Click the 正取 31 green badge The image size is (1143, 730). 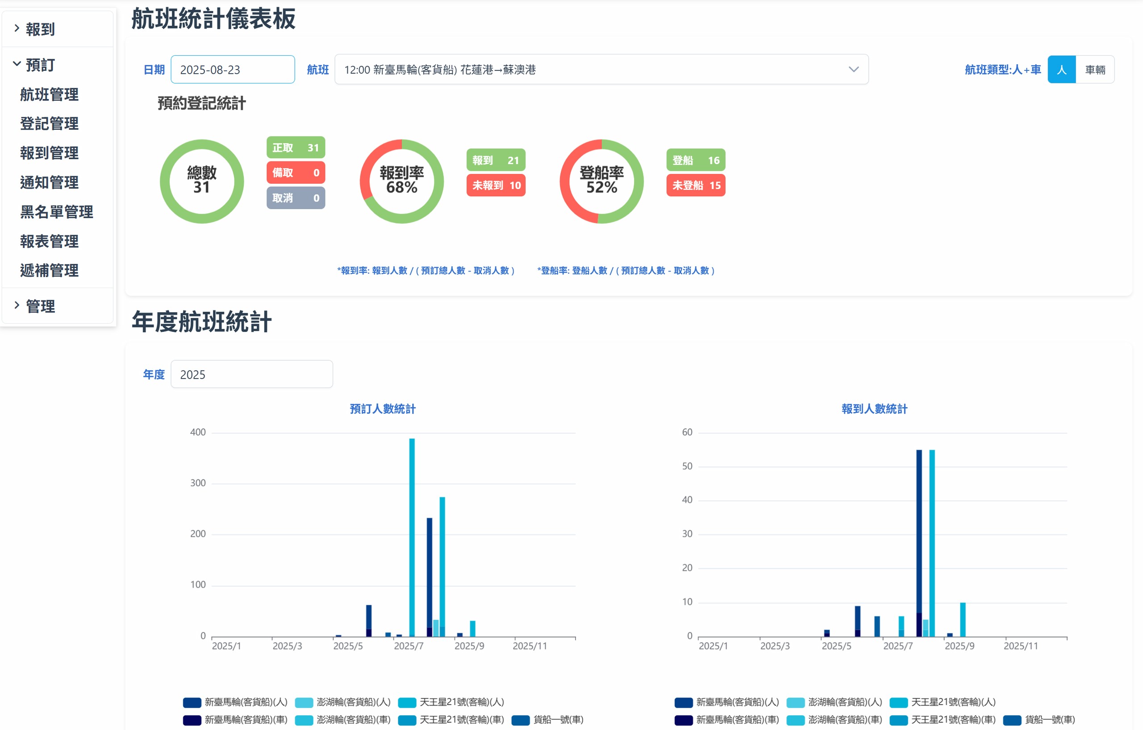(295, 148)
